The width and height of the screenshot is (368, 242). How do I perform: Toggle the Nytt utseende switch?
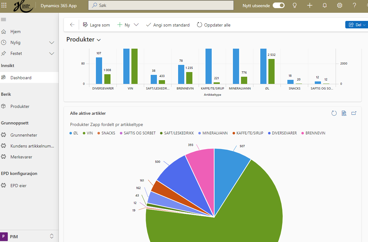coord(279,6)
